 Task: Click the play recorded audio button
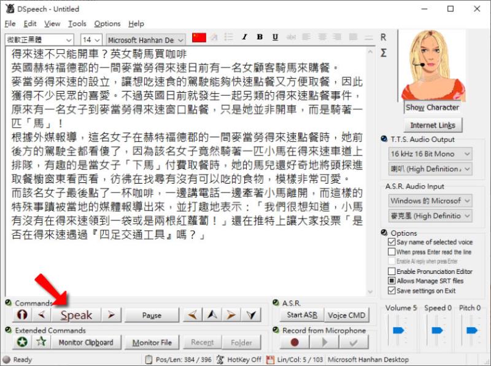tap(324, 342)
